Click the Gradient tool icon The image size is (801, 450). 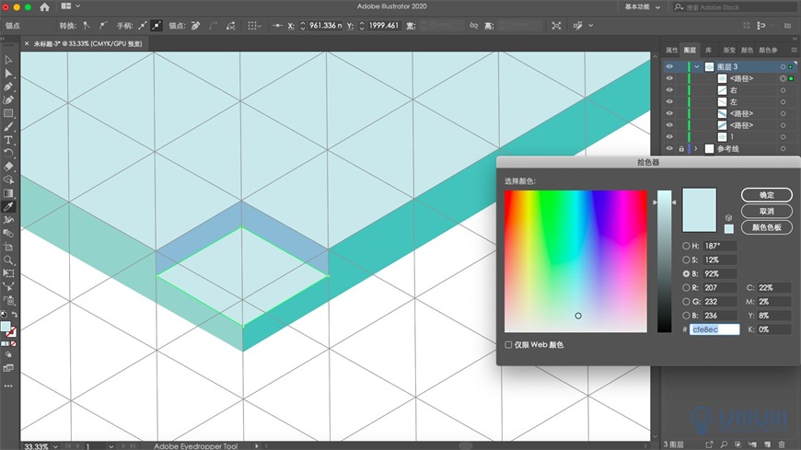(8, 193)
